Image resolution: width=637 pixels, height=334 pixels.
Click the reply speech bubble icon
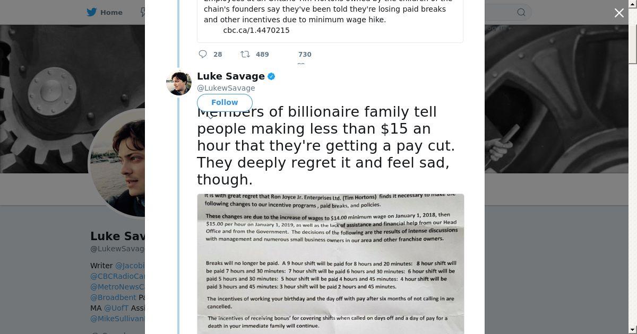click(x=203, y=54)
